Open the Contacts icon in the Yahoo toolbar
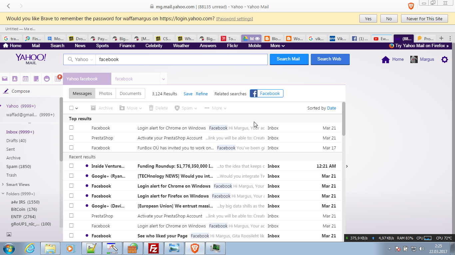The width and height of the screenshot is (455, 255). tap(15, 79)
